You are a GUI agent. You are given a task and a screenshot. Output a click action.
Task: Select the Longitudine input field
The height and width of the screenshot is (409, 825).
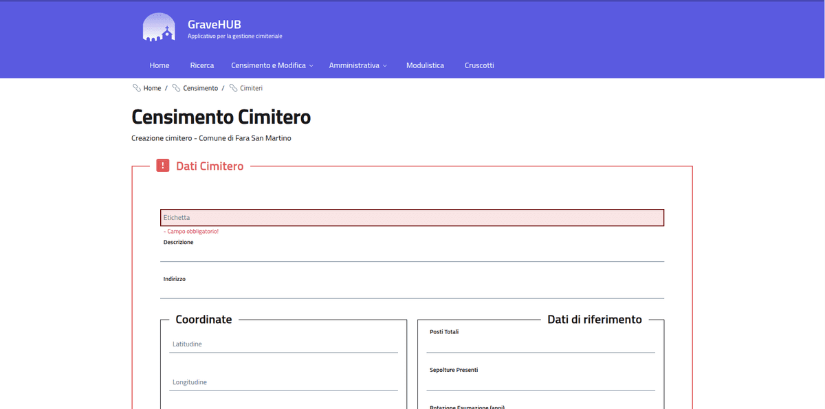coord(283,382)
